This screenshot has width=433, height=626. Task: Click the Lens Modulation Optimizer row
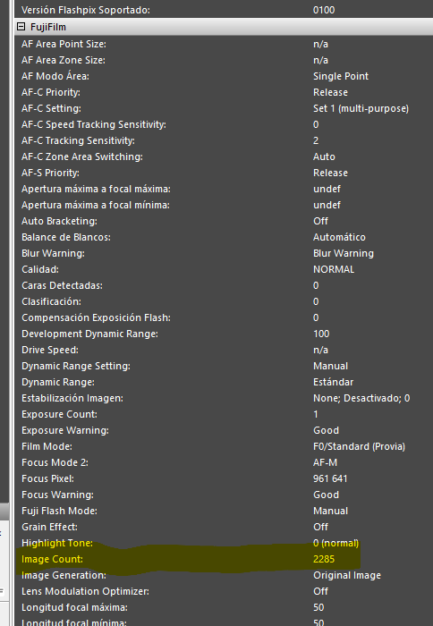[224, 591]
